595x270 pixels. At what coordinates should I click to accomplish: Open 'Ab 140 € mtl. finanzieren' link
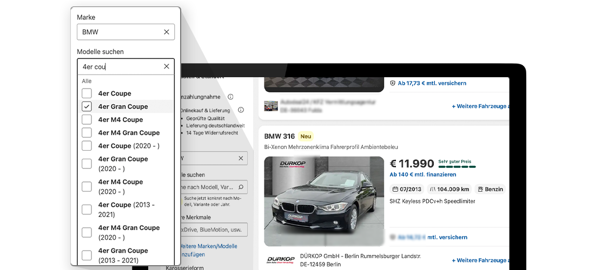point(422,175)
